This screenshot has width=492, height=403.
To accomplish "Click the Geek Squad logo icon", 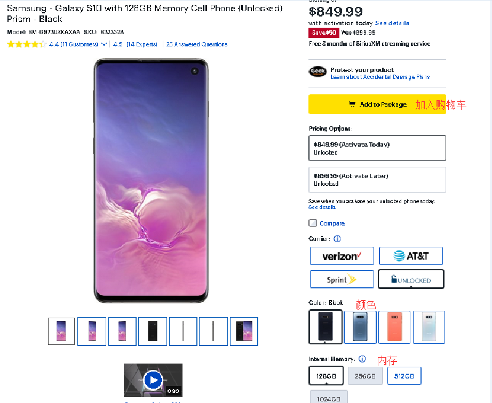I will (318, 72).
